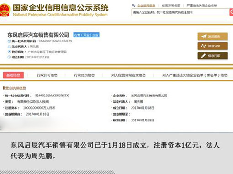Viewport: 233px width, 174px height.
Task: Click the registration authority location icon
Action: (x=9, y=52)
